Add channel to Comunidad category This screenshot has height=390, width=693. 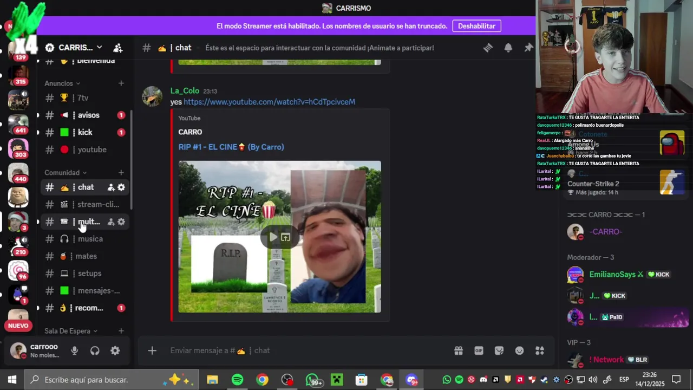[121, 172]
